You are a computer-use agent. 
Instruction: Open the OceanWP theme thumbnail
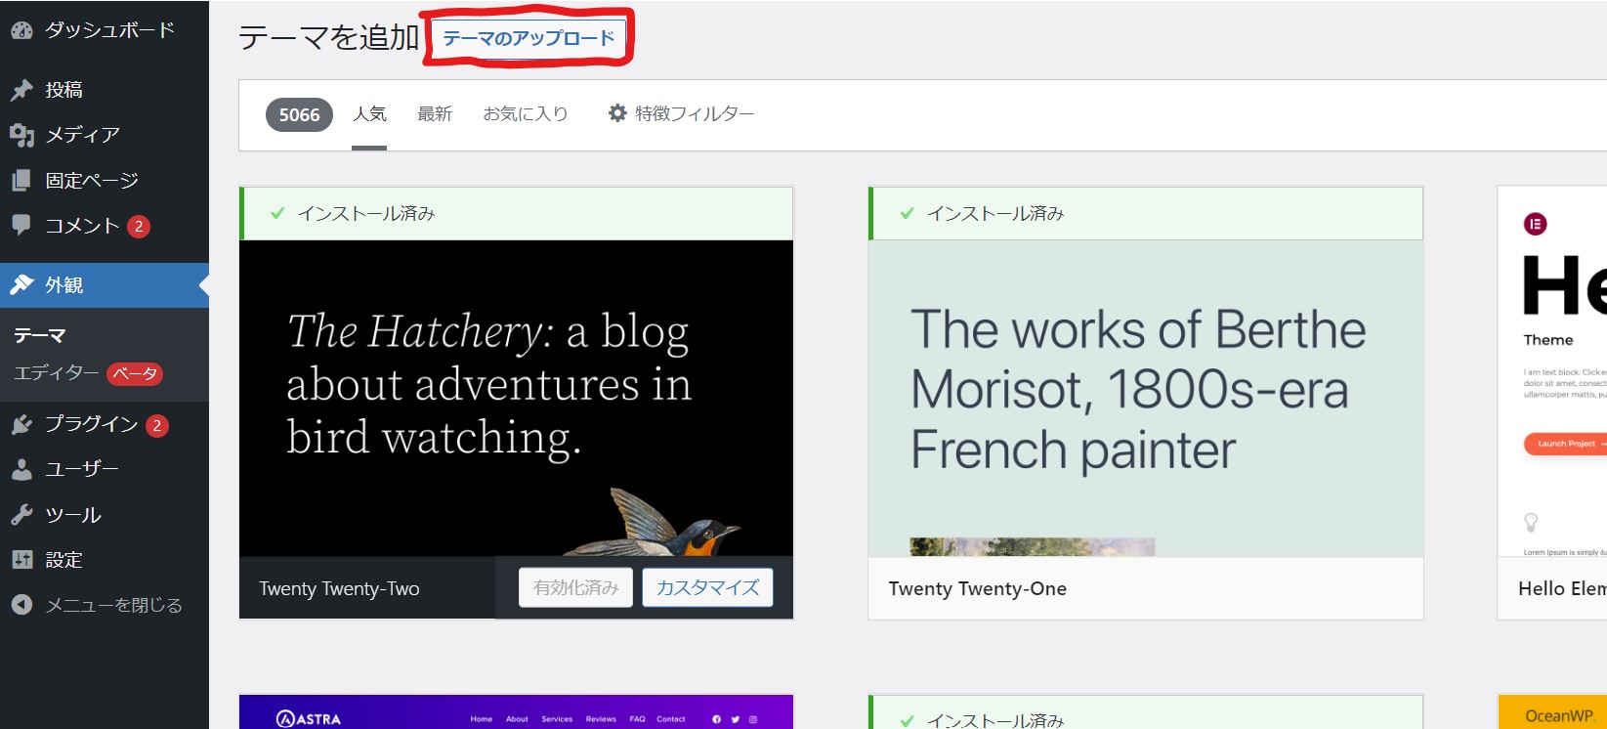(x=1552, y=712)
